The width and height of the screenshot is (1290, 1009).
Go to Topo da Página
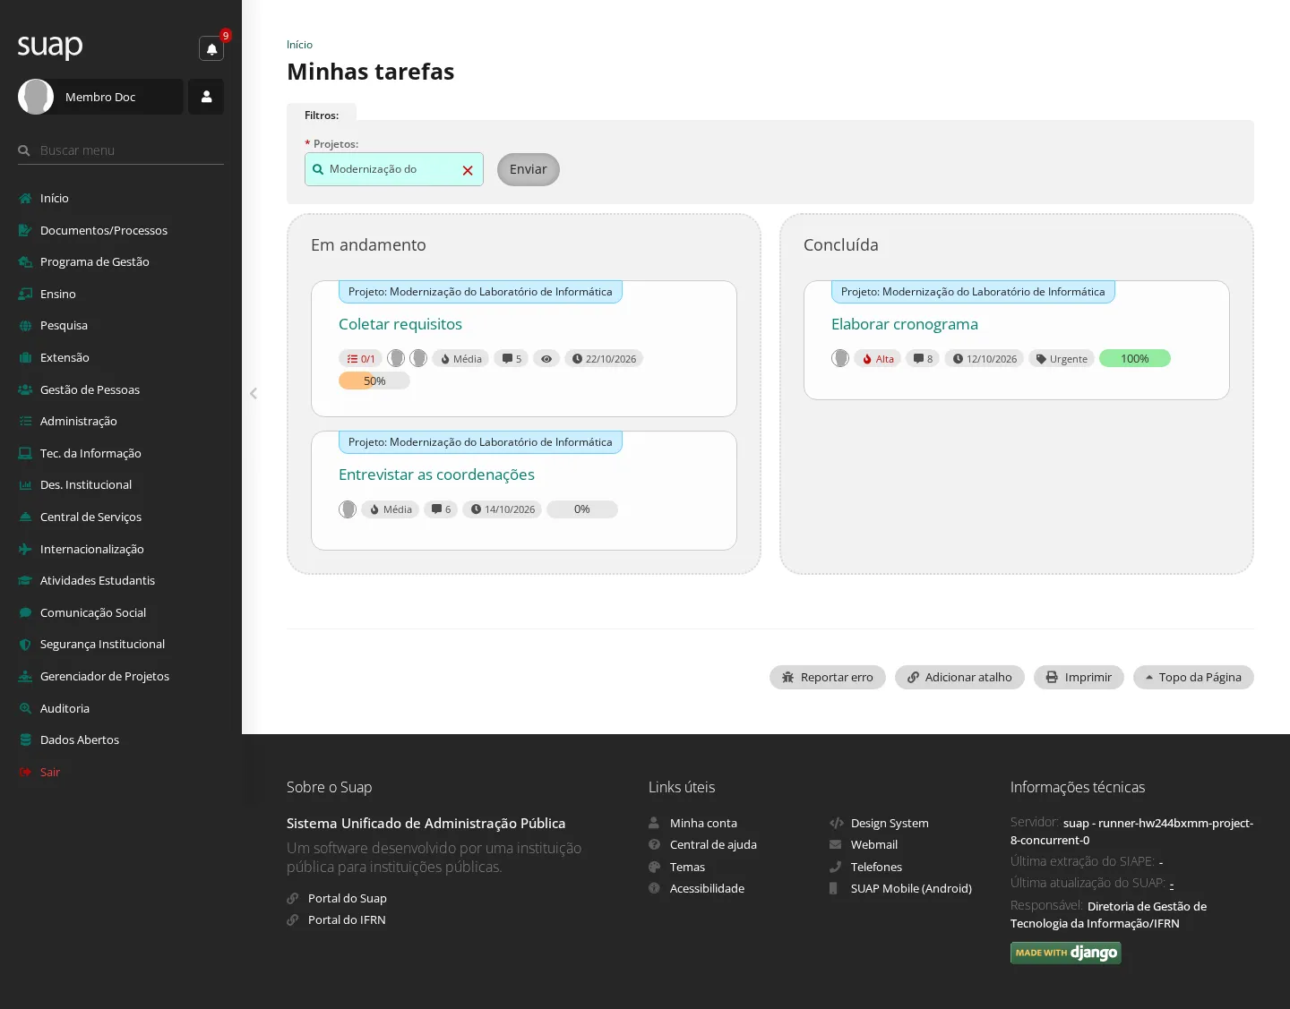[x=1193, y=677]
